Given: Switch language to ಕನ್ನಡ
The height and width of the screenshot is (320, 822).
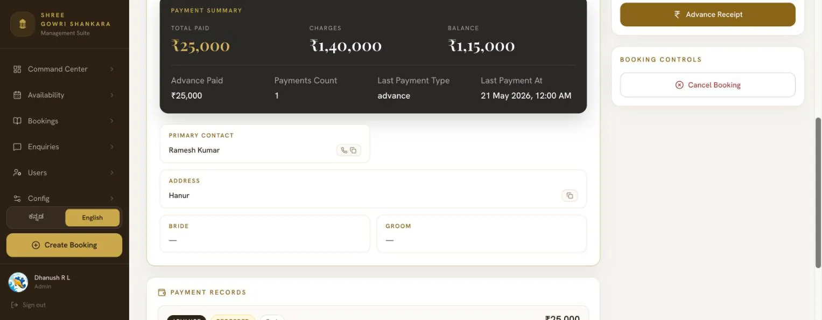Looking at the screenshot, I should (36, 218).
